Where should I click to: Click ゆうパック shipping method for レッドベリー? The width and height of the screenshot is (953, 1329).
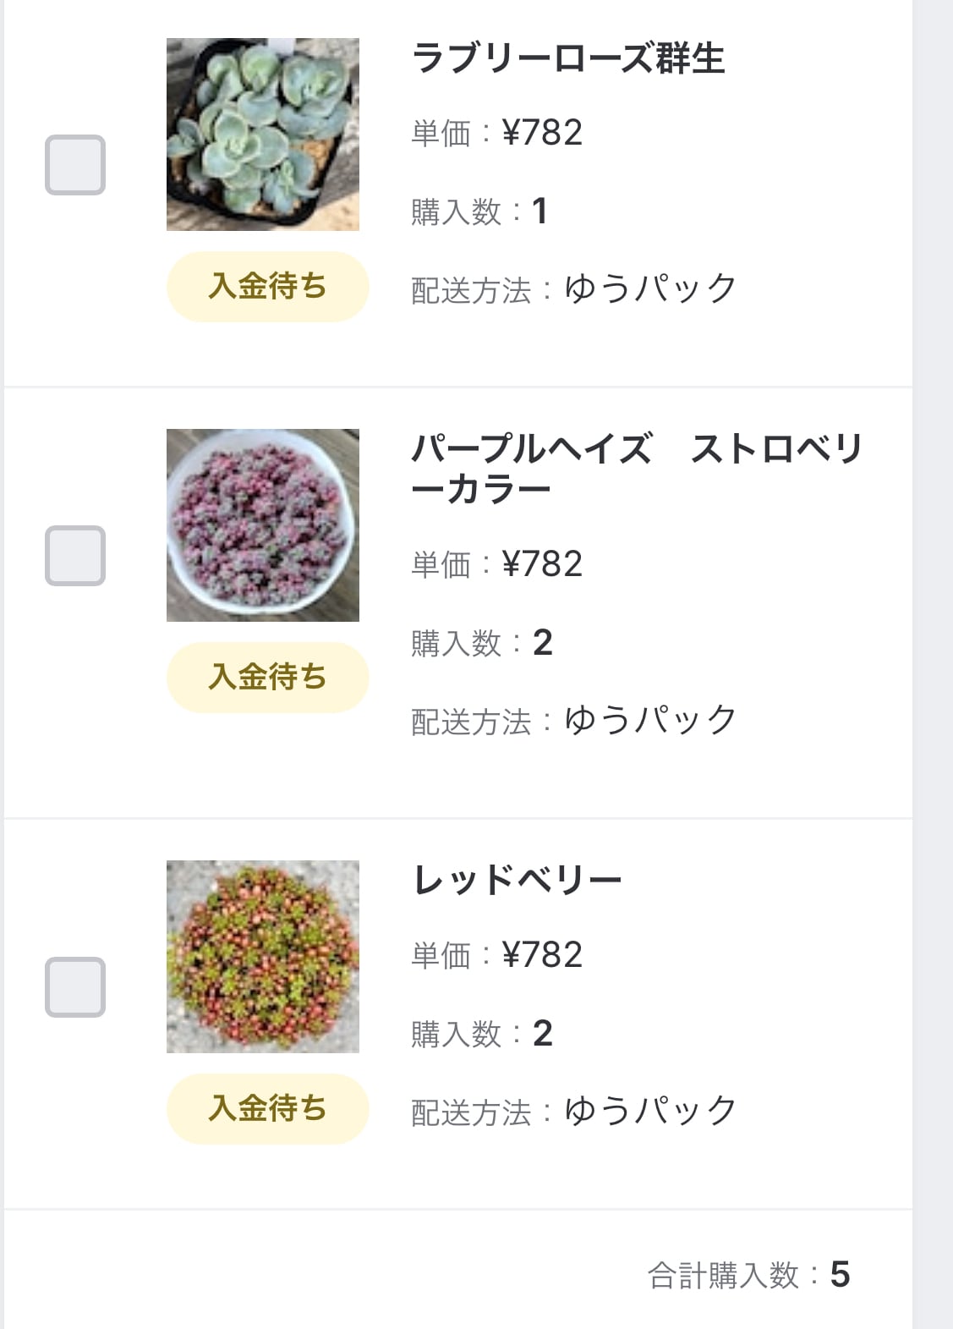click(x=650, y=1111)
